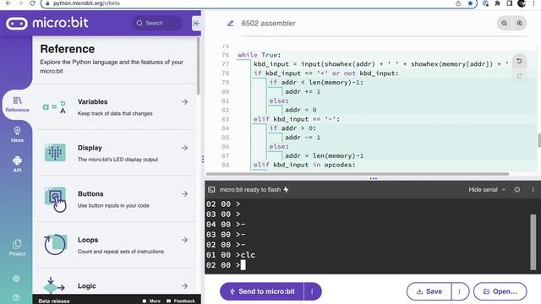Click the Display LED grid icon
The image size is (541, 304).
point(55,153)
